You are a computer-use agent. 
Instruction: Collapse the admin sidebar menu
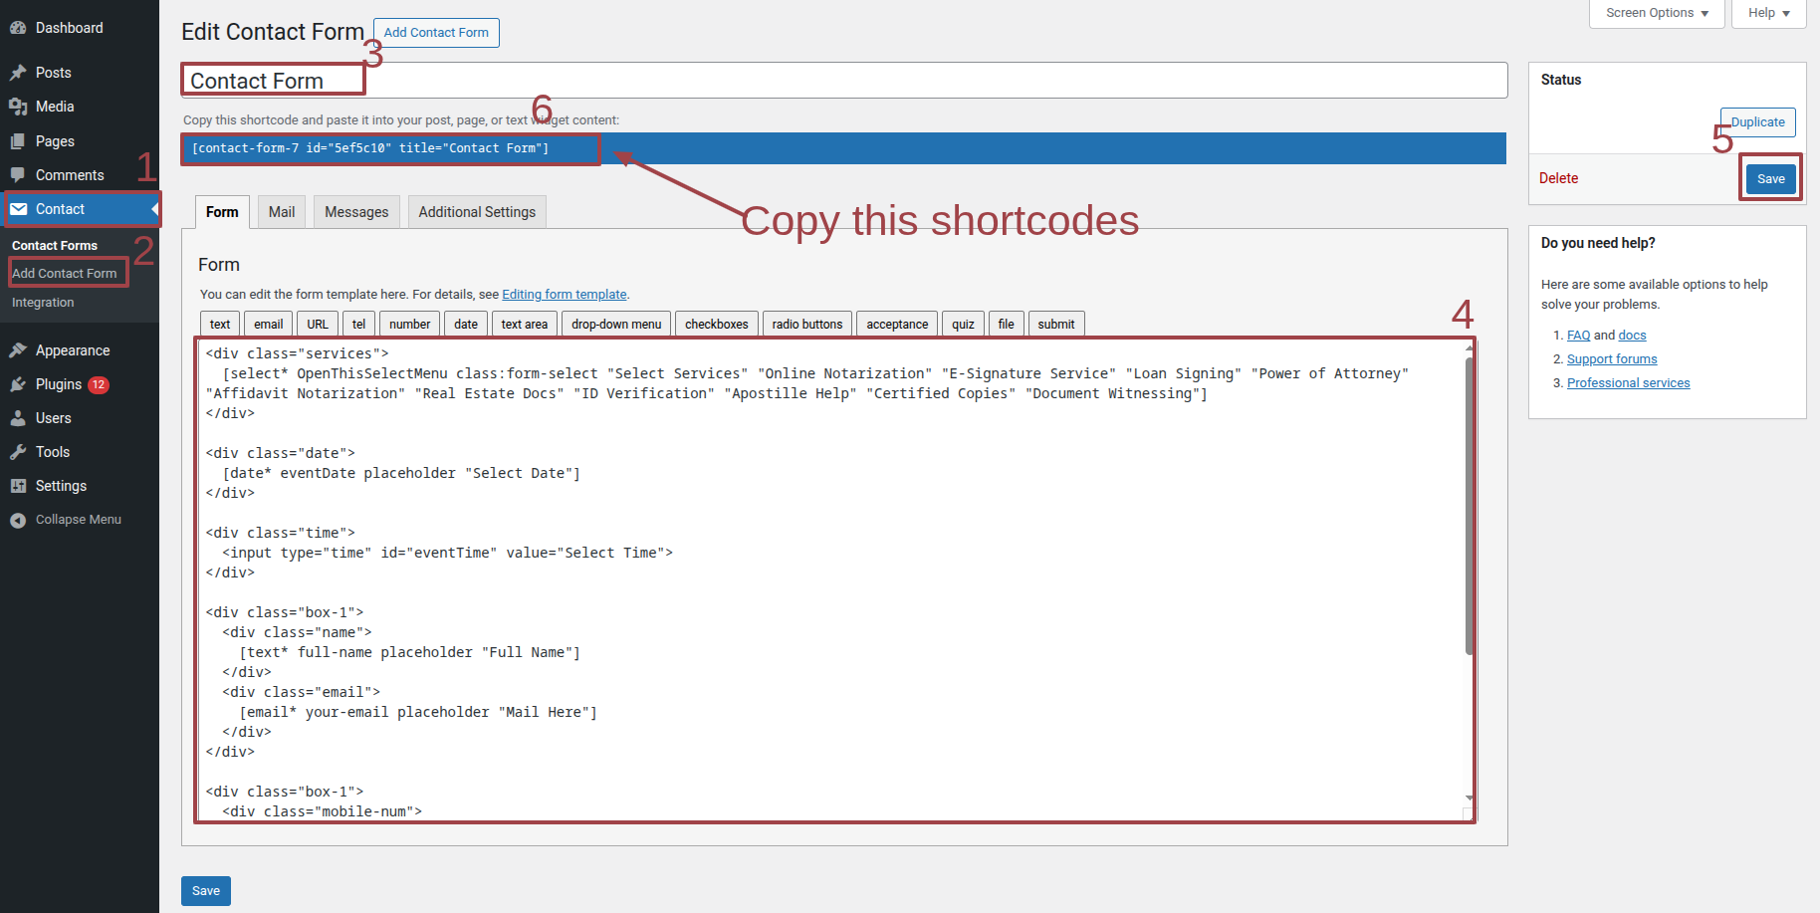pyautogui.click(x=66, y=520)
